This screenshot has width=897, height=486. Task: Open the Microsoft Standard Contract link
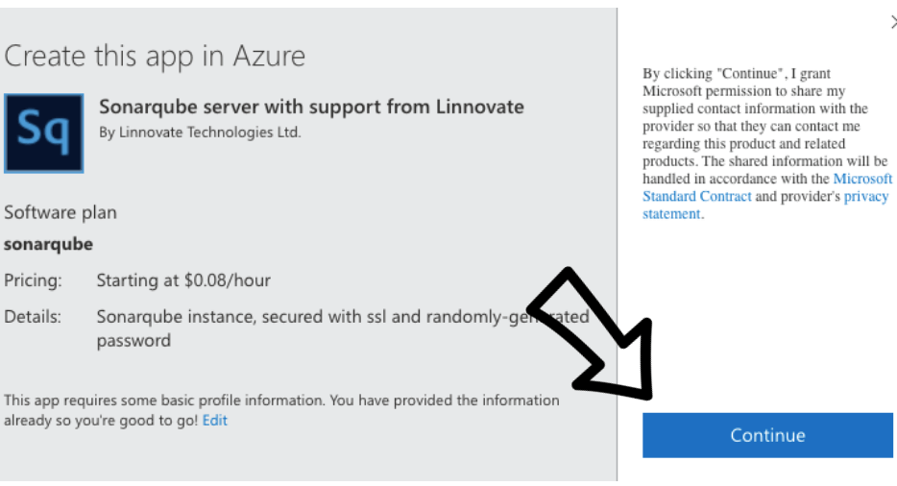pos(766,187)
